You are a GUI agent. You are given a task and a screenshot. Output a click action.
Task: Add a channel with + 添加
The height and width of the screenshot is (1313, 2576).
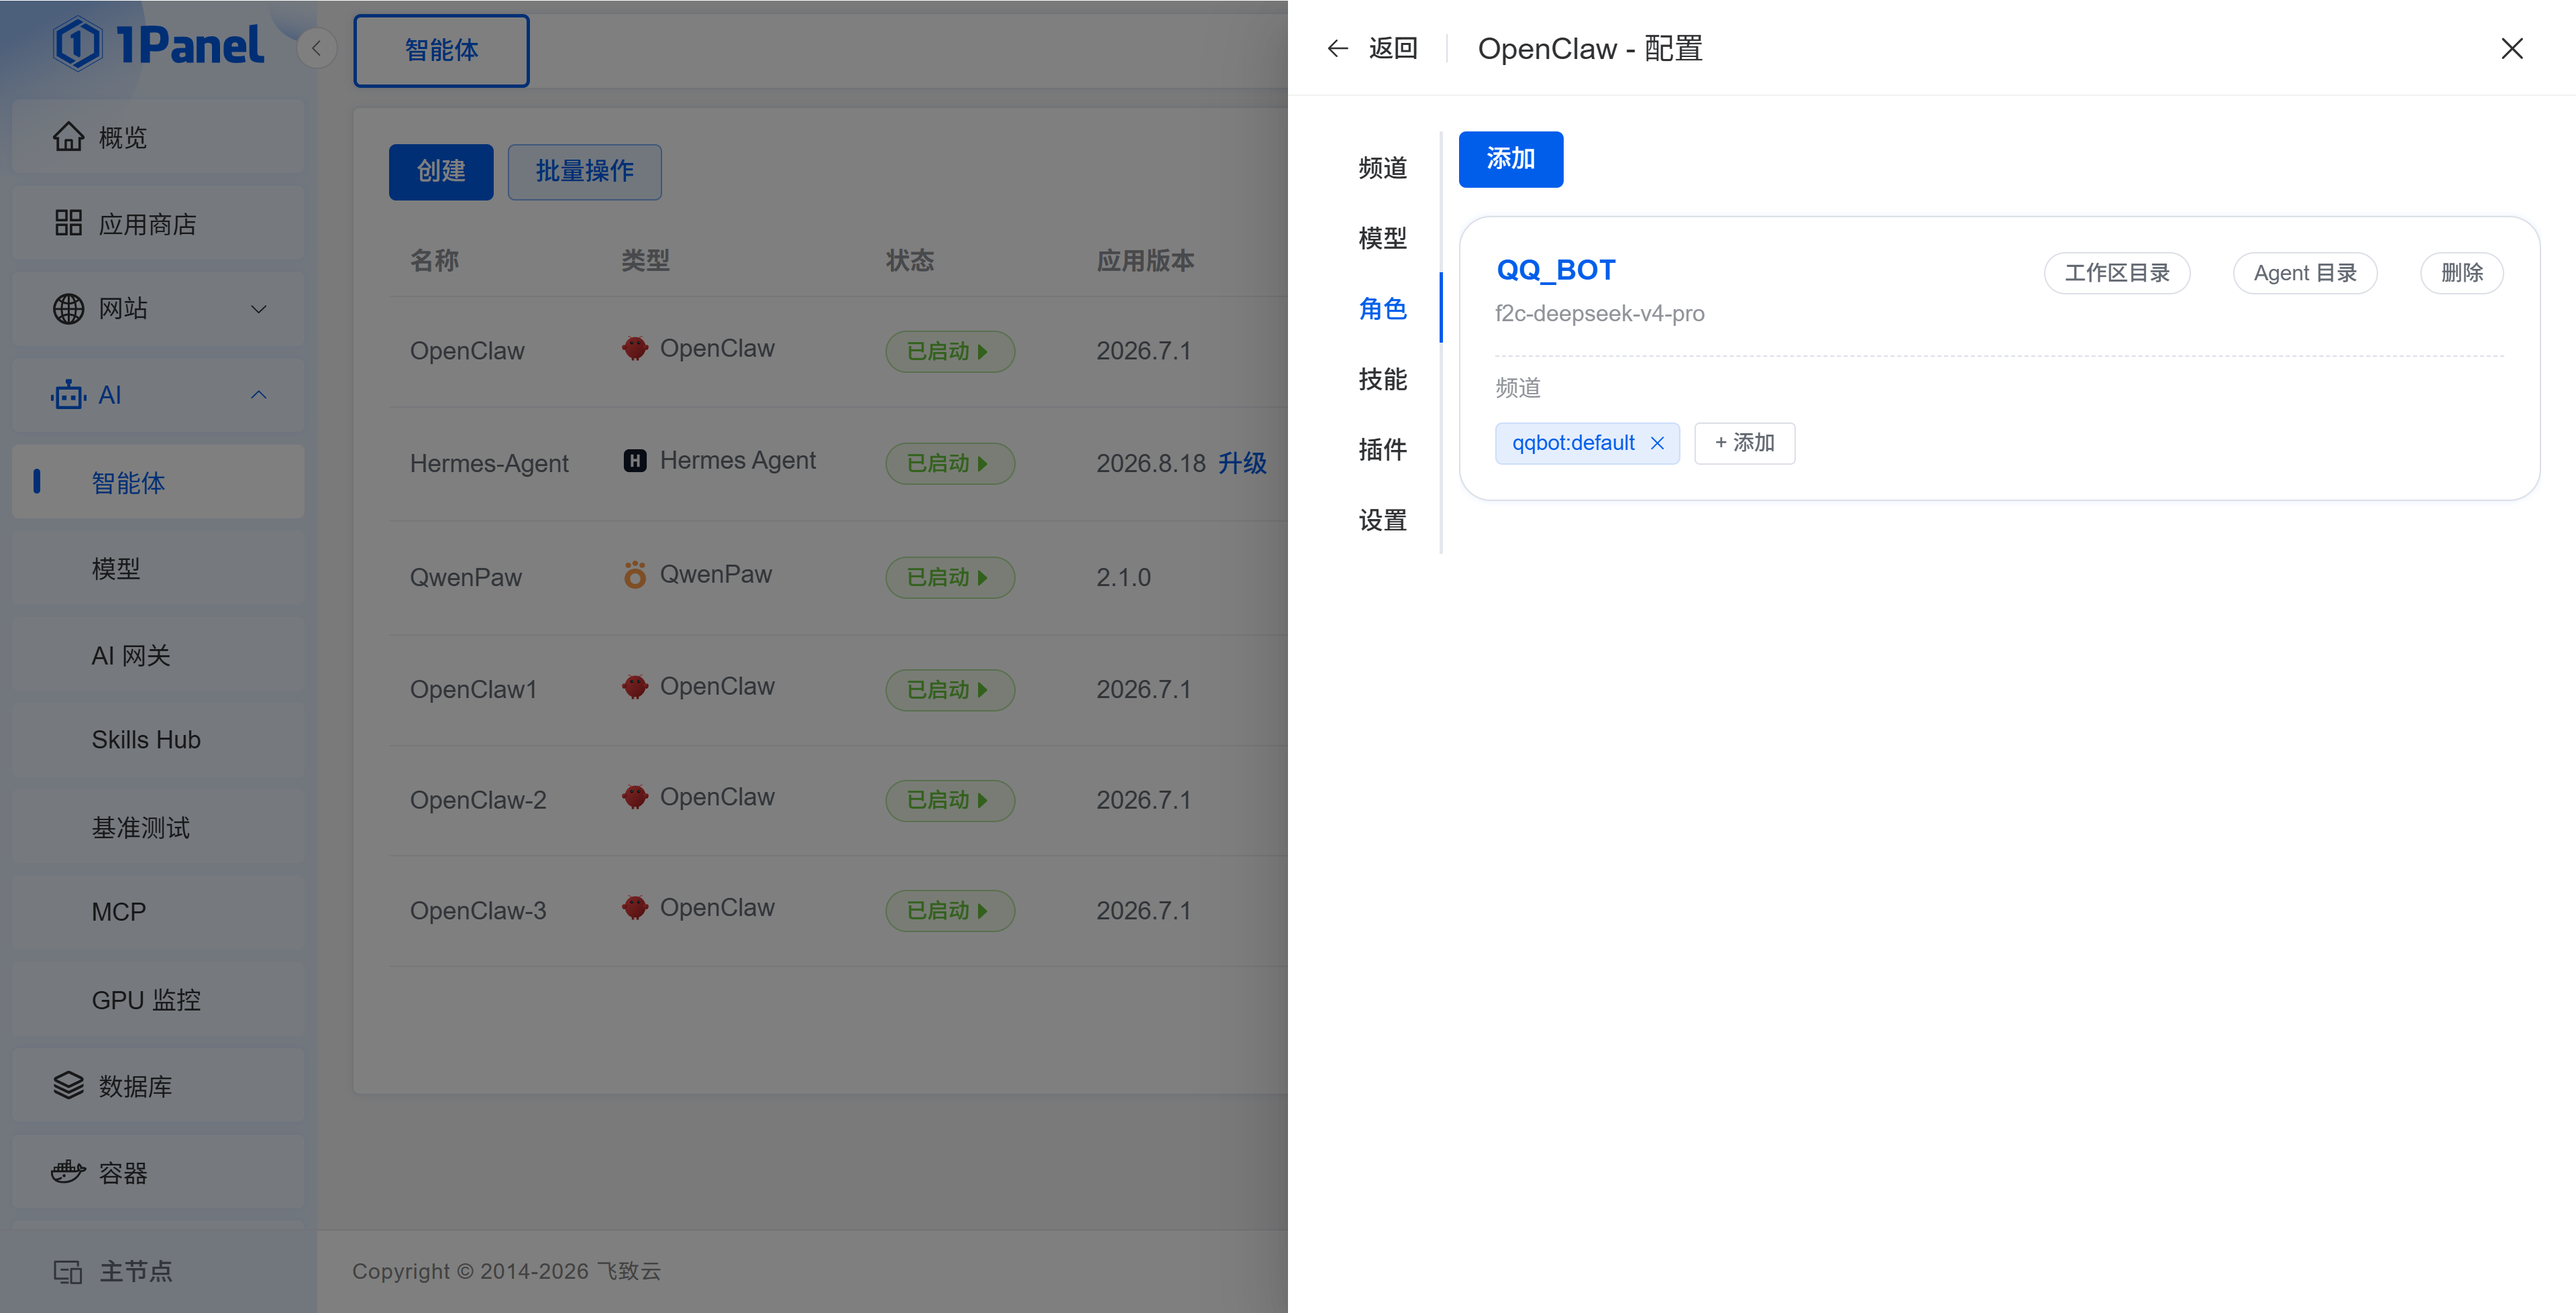pos(1744,443)
